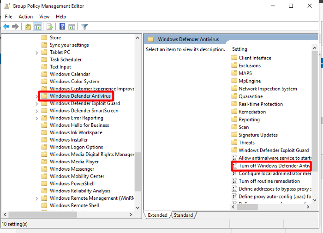Open the File menu
The width and height of the screenshot is (323, 233).
point(8,17)
